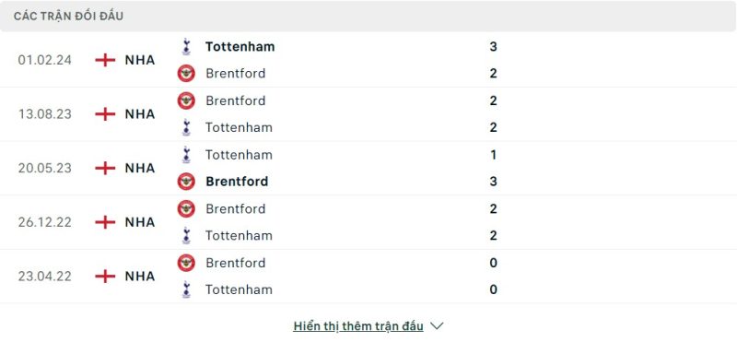Open bold Tottenham team in 01.02.24 match
The height and width of the screenshot is (354, 737).
(x=240, y=46)
